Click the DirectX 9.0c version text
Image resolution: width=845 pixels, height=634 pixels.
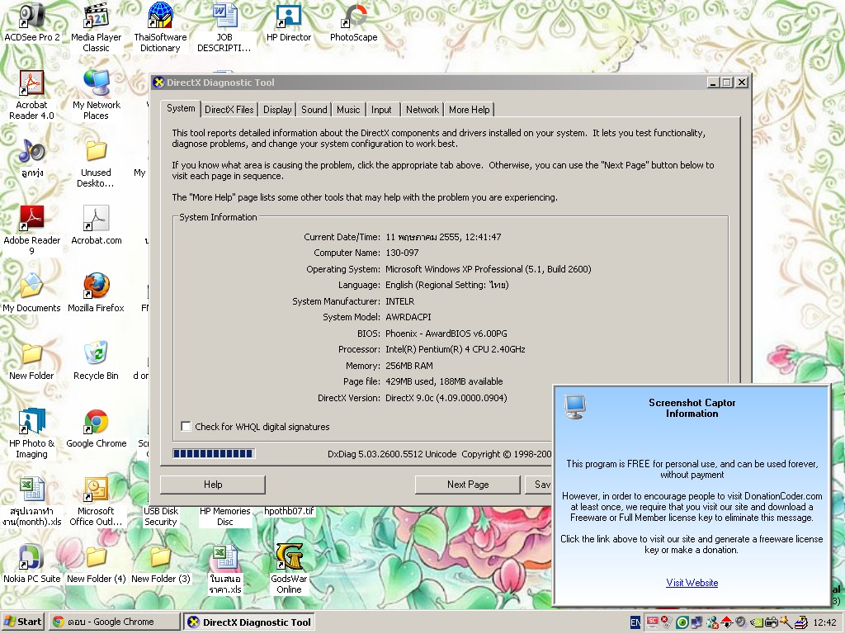pyautogui.click(x=446, y=398)
